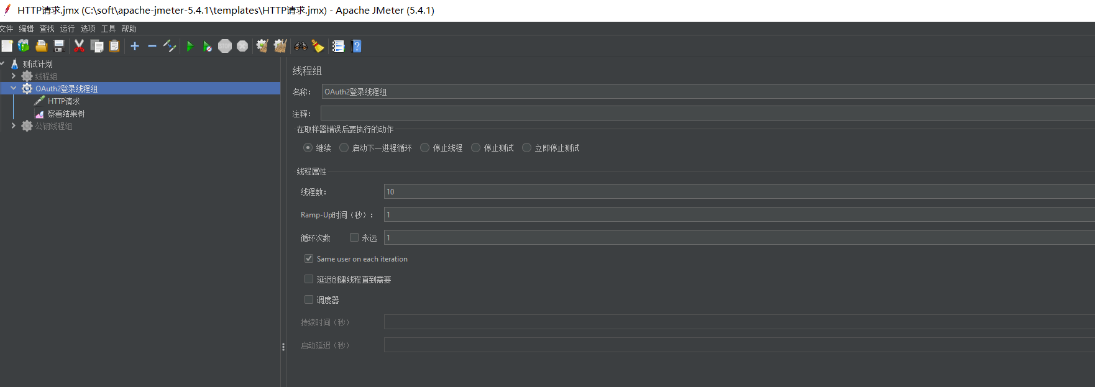The image size is (1095, 387).
Task: Enable the 调度器 checkbox
Action: 309,299
